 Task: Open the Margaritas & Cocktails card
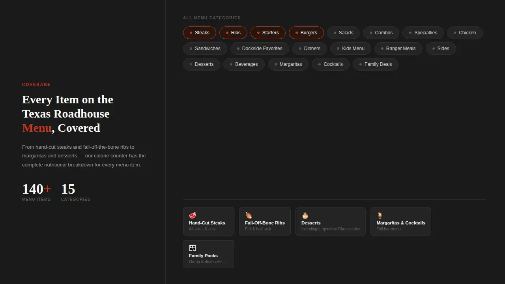pos(401,221)
